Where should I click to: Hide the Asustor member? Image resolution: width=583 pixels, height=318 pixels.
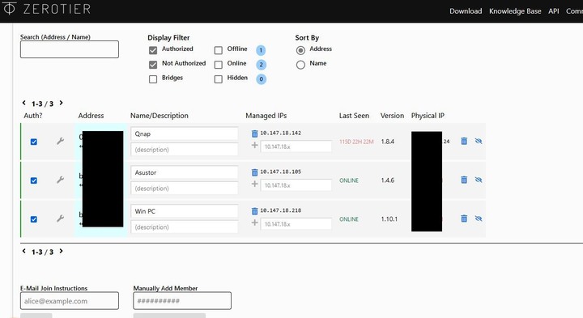click(479, 180)
